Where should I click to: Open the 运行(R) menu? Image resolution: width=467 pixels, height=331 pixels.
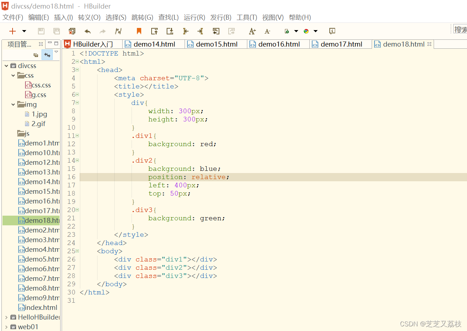pyautogui.click(x=195, y=17)
